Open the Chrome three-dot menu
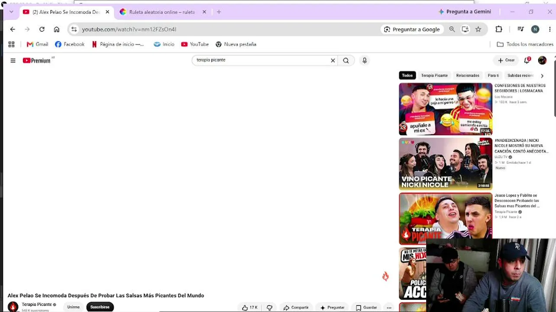Image resolution: width=556 pixels, height=312 pixels. 550,29
